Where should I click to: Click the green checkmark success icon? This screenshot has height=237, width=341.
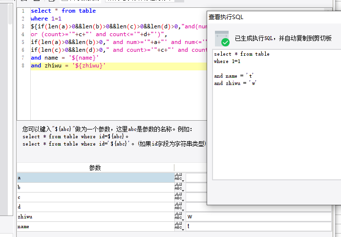pyautogui.click(x=225, y=42)
